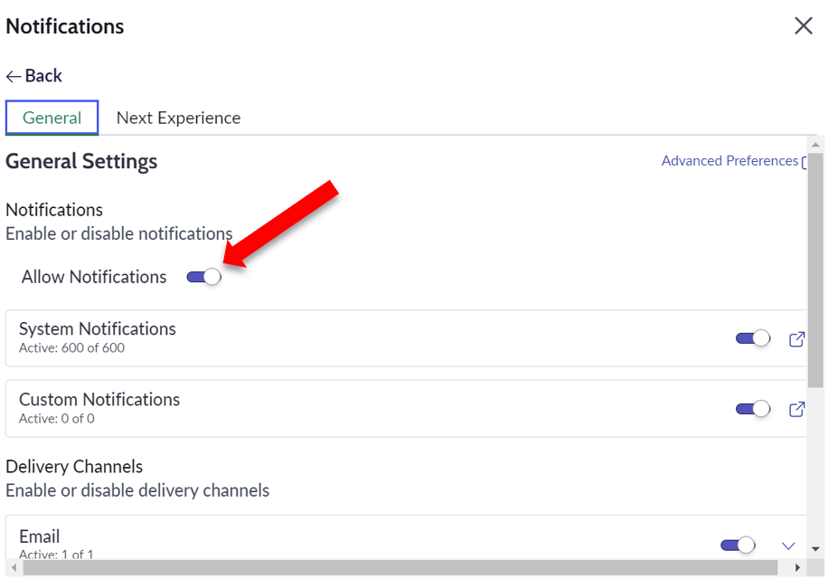
Task: Select the General tab
Action: point(52,118)
